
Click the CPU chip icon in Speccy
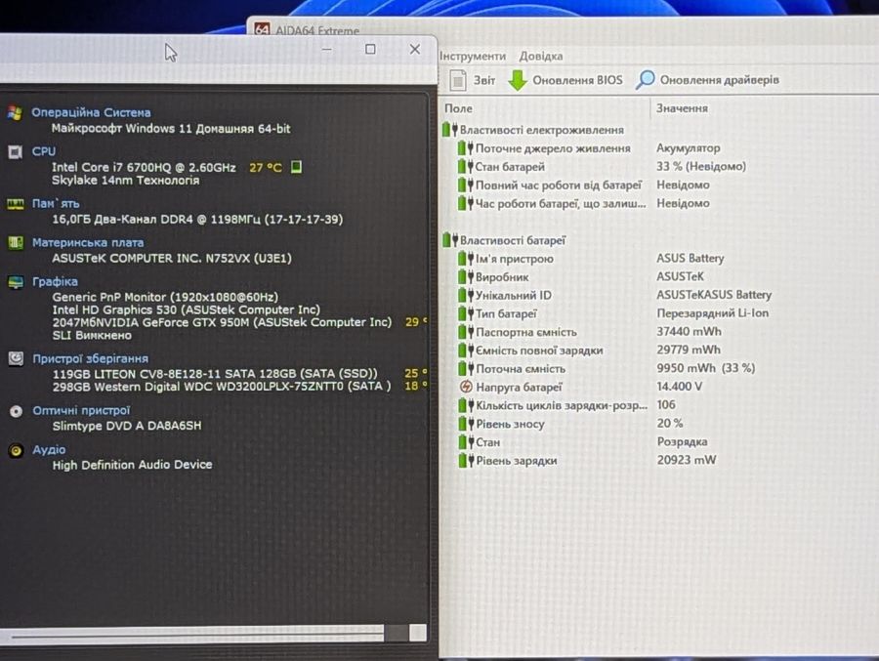(x=15, y=152)
